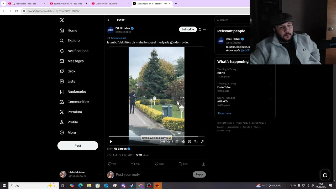The image size is (336, 189).
Task: Open the #FBvKG trending topic
Action: click(223, 102)
